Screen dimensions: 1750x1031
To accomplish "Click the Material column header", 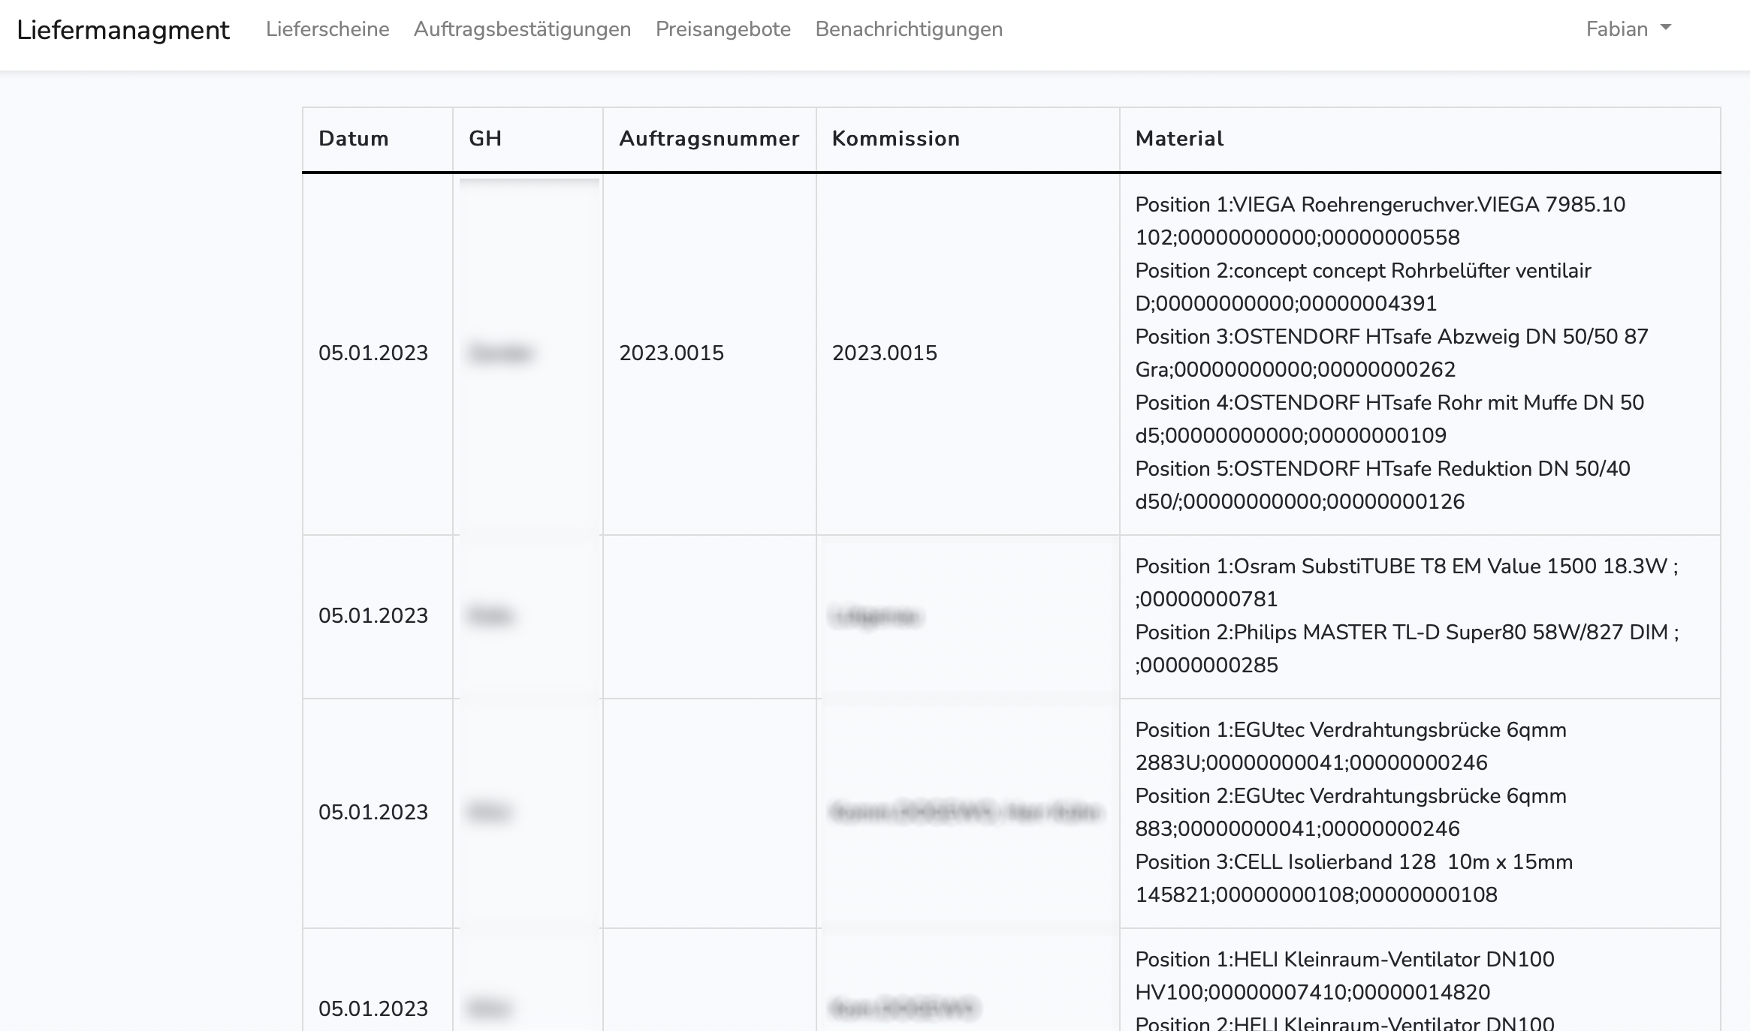I will [x=1179, y=139].
